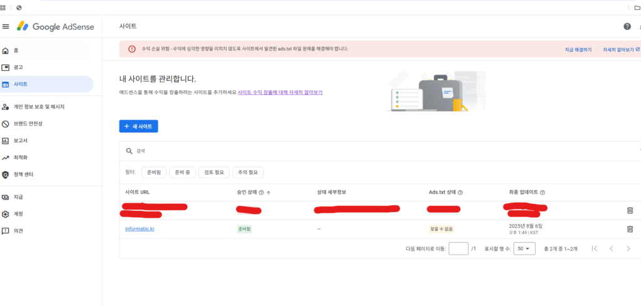
Task: Toggle the 주의 필요 filter chip
Action: (249, 172)
